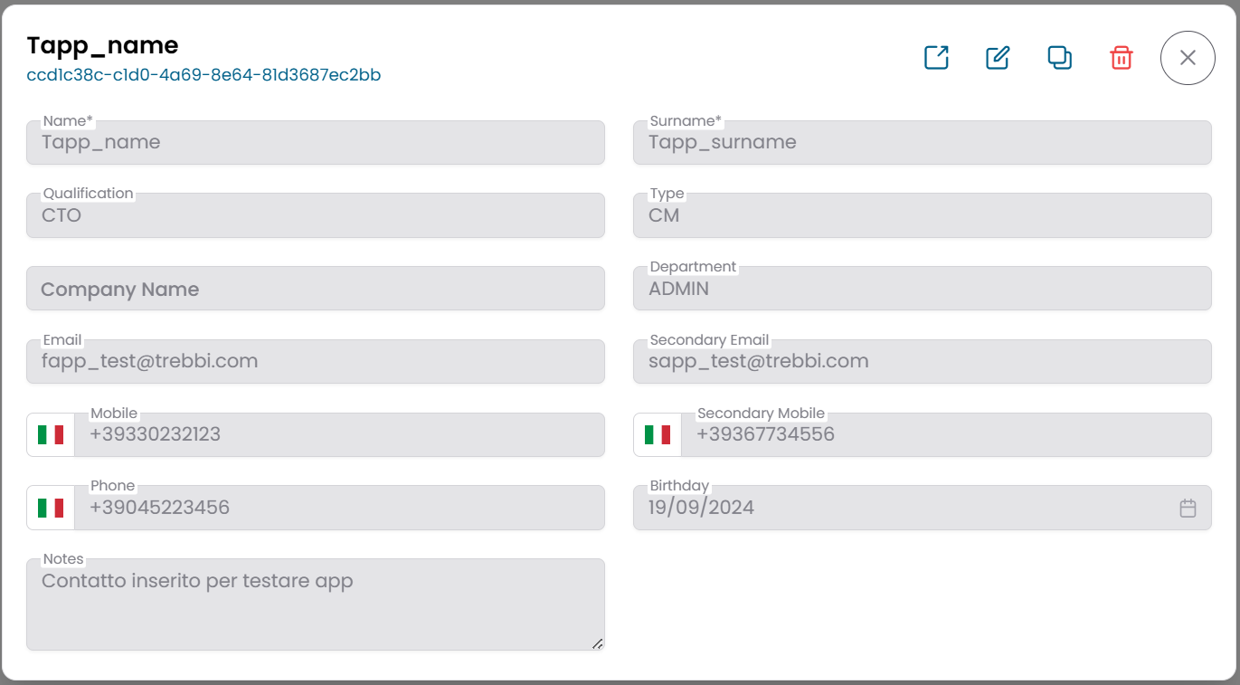Viewport: 1240px width, 685px height.
Task: Click inside the Notes text area
Action: click(x=315, y=602)
